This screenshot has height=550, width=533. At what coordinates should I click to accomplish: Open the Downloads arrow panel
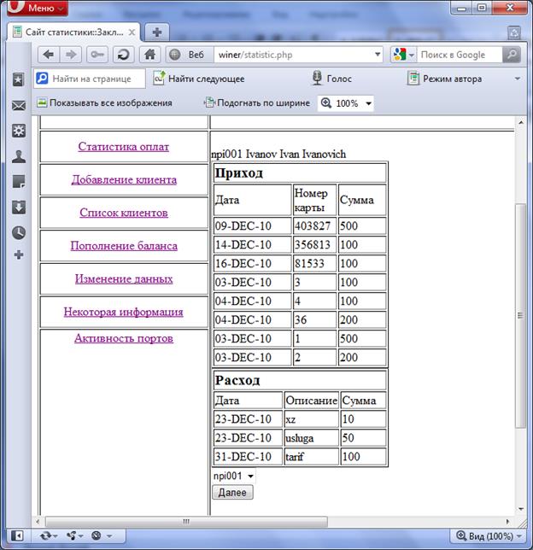[x=18, y=208]
